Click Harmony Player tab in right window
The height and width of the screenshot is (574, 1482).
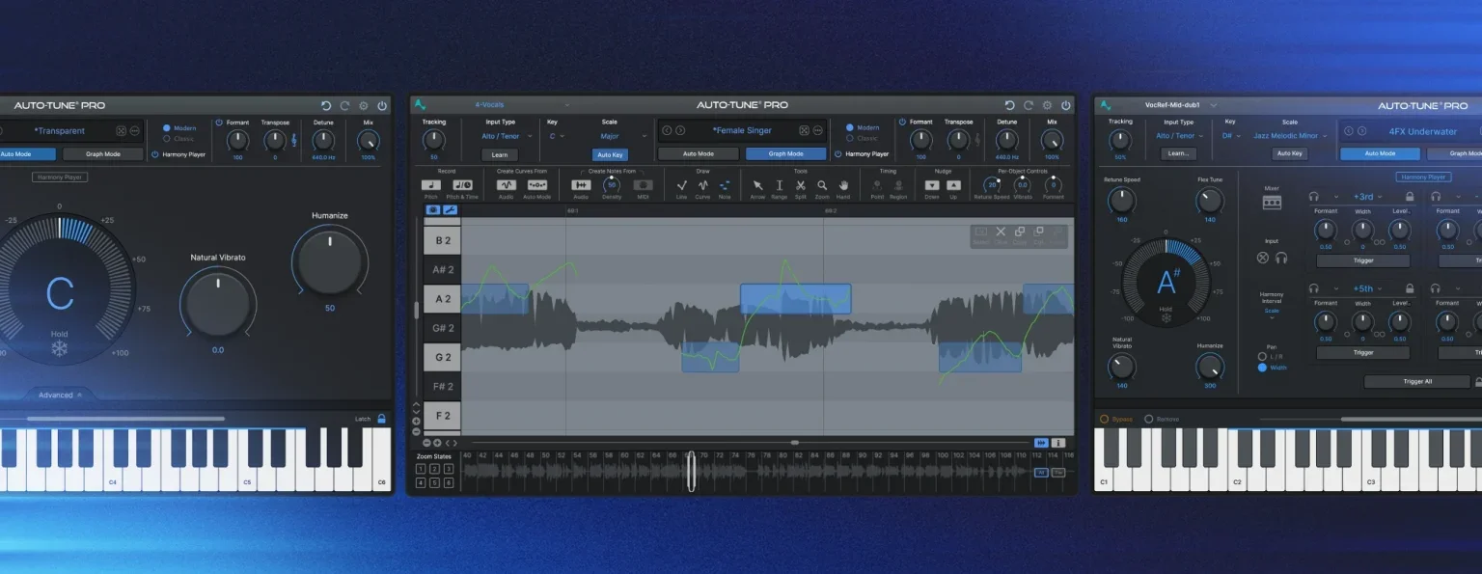coord(1424,177)
